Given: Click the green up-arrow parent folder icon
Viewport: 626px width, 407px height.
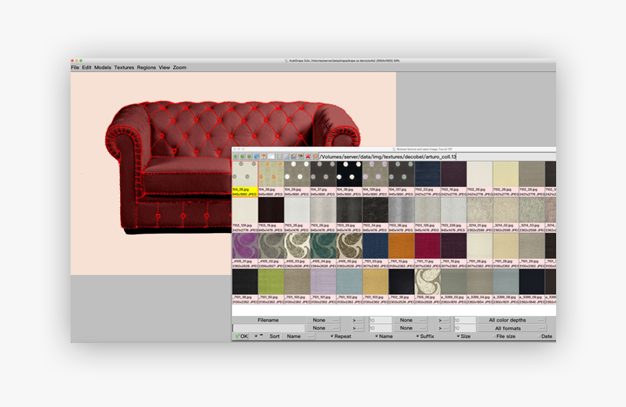Looking at the screenshot, I should click(x=235, y=157).
